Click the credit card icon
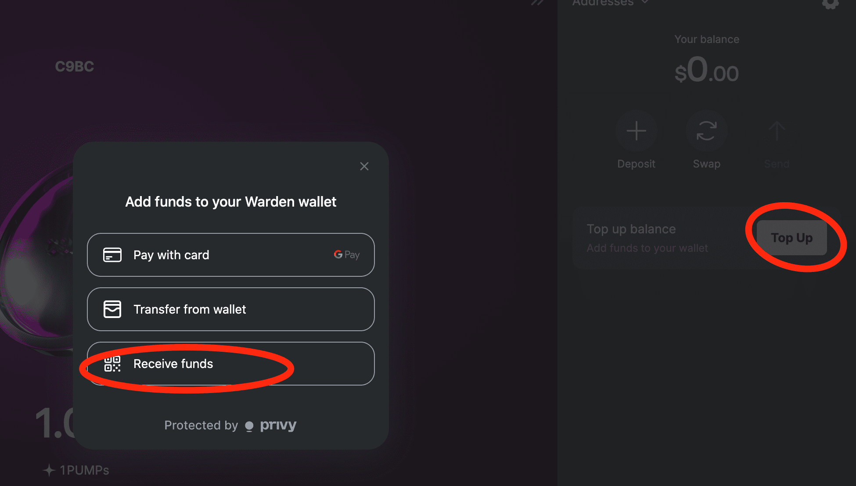This screenshot has width=856, height=486. [x=112, y=255]
